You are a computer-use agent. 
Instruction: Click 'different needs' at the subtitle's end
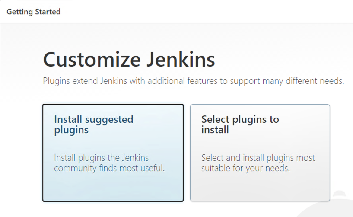click(x=315, y=81)
